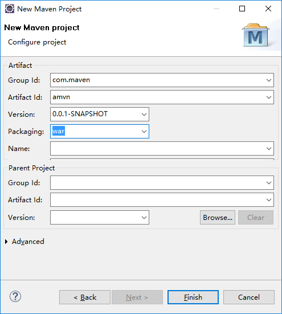Viewport: 282px width, 314px height.
Task: Open the Artifact Group Id dropdown arrow
Action: coord(269,80)
